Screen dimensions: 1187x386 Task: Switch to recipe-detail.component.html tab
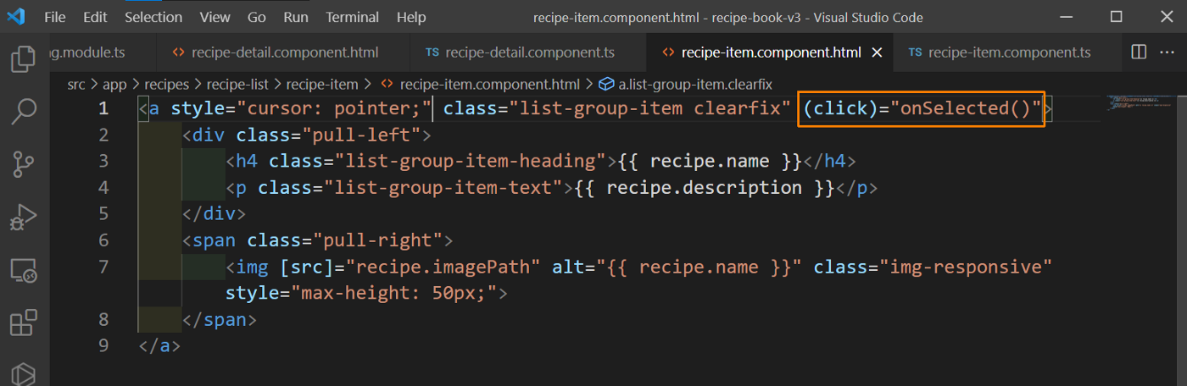point(283,52)
